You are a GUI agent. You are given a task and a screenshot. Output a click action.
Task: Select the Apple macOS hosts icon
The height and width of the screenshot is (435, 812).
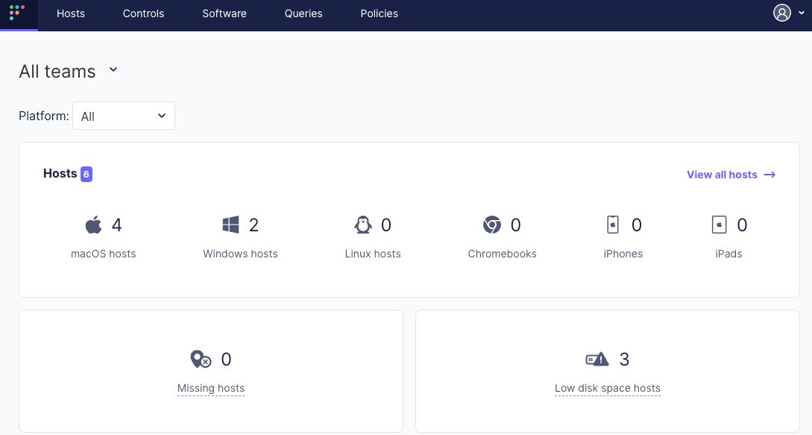pos(92,224)
